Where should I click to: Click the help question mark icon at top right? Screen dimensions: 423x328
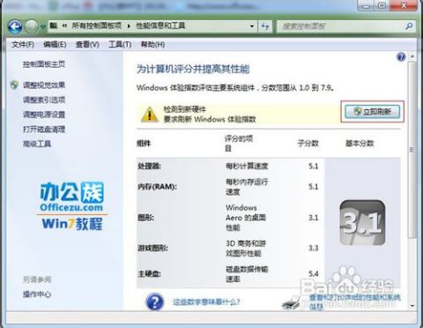(401, 57)
